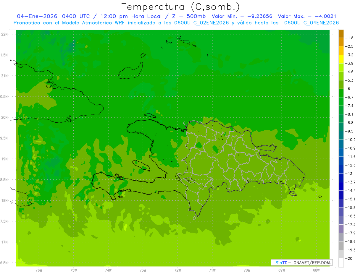The image size is (355, 274).
Task: Click the '0600UTC_02ENE2026' initialization timestamp
Action: point(201,23)
